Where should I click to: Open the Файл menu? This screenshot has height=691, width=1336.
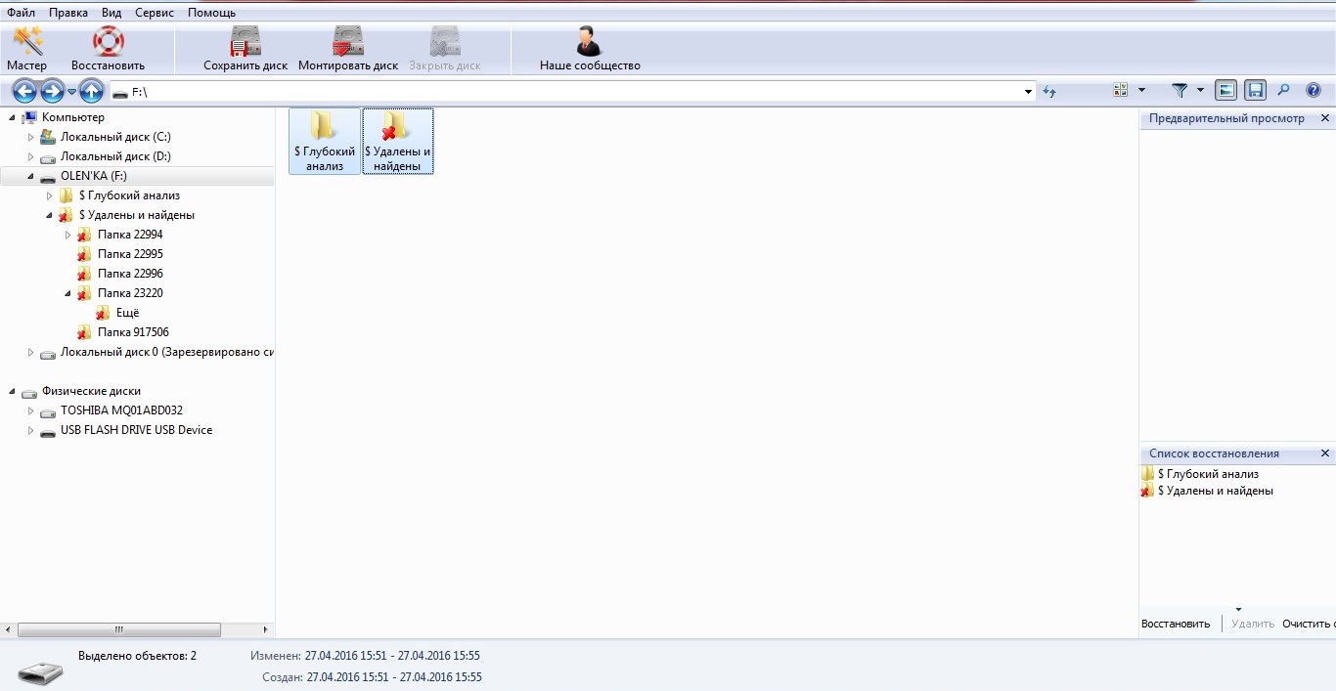click(21, 13)
